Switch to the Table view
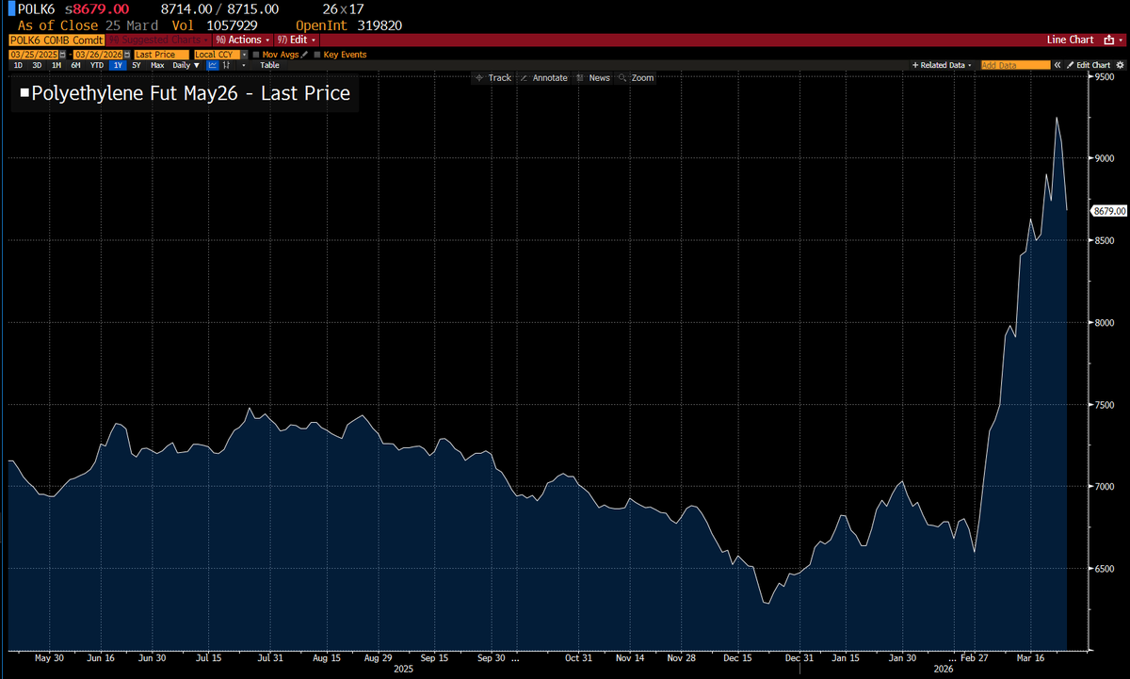 (269, 65)
